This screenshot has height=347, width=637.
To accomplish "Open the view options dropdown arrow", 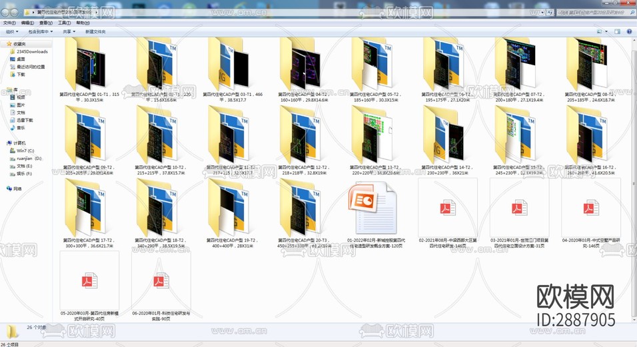I will click(x=606, y=32).
